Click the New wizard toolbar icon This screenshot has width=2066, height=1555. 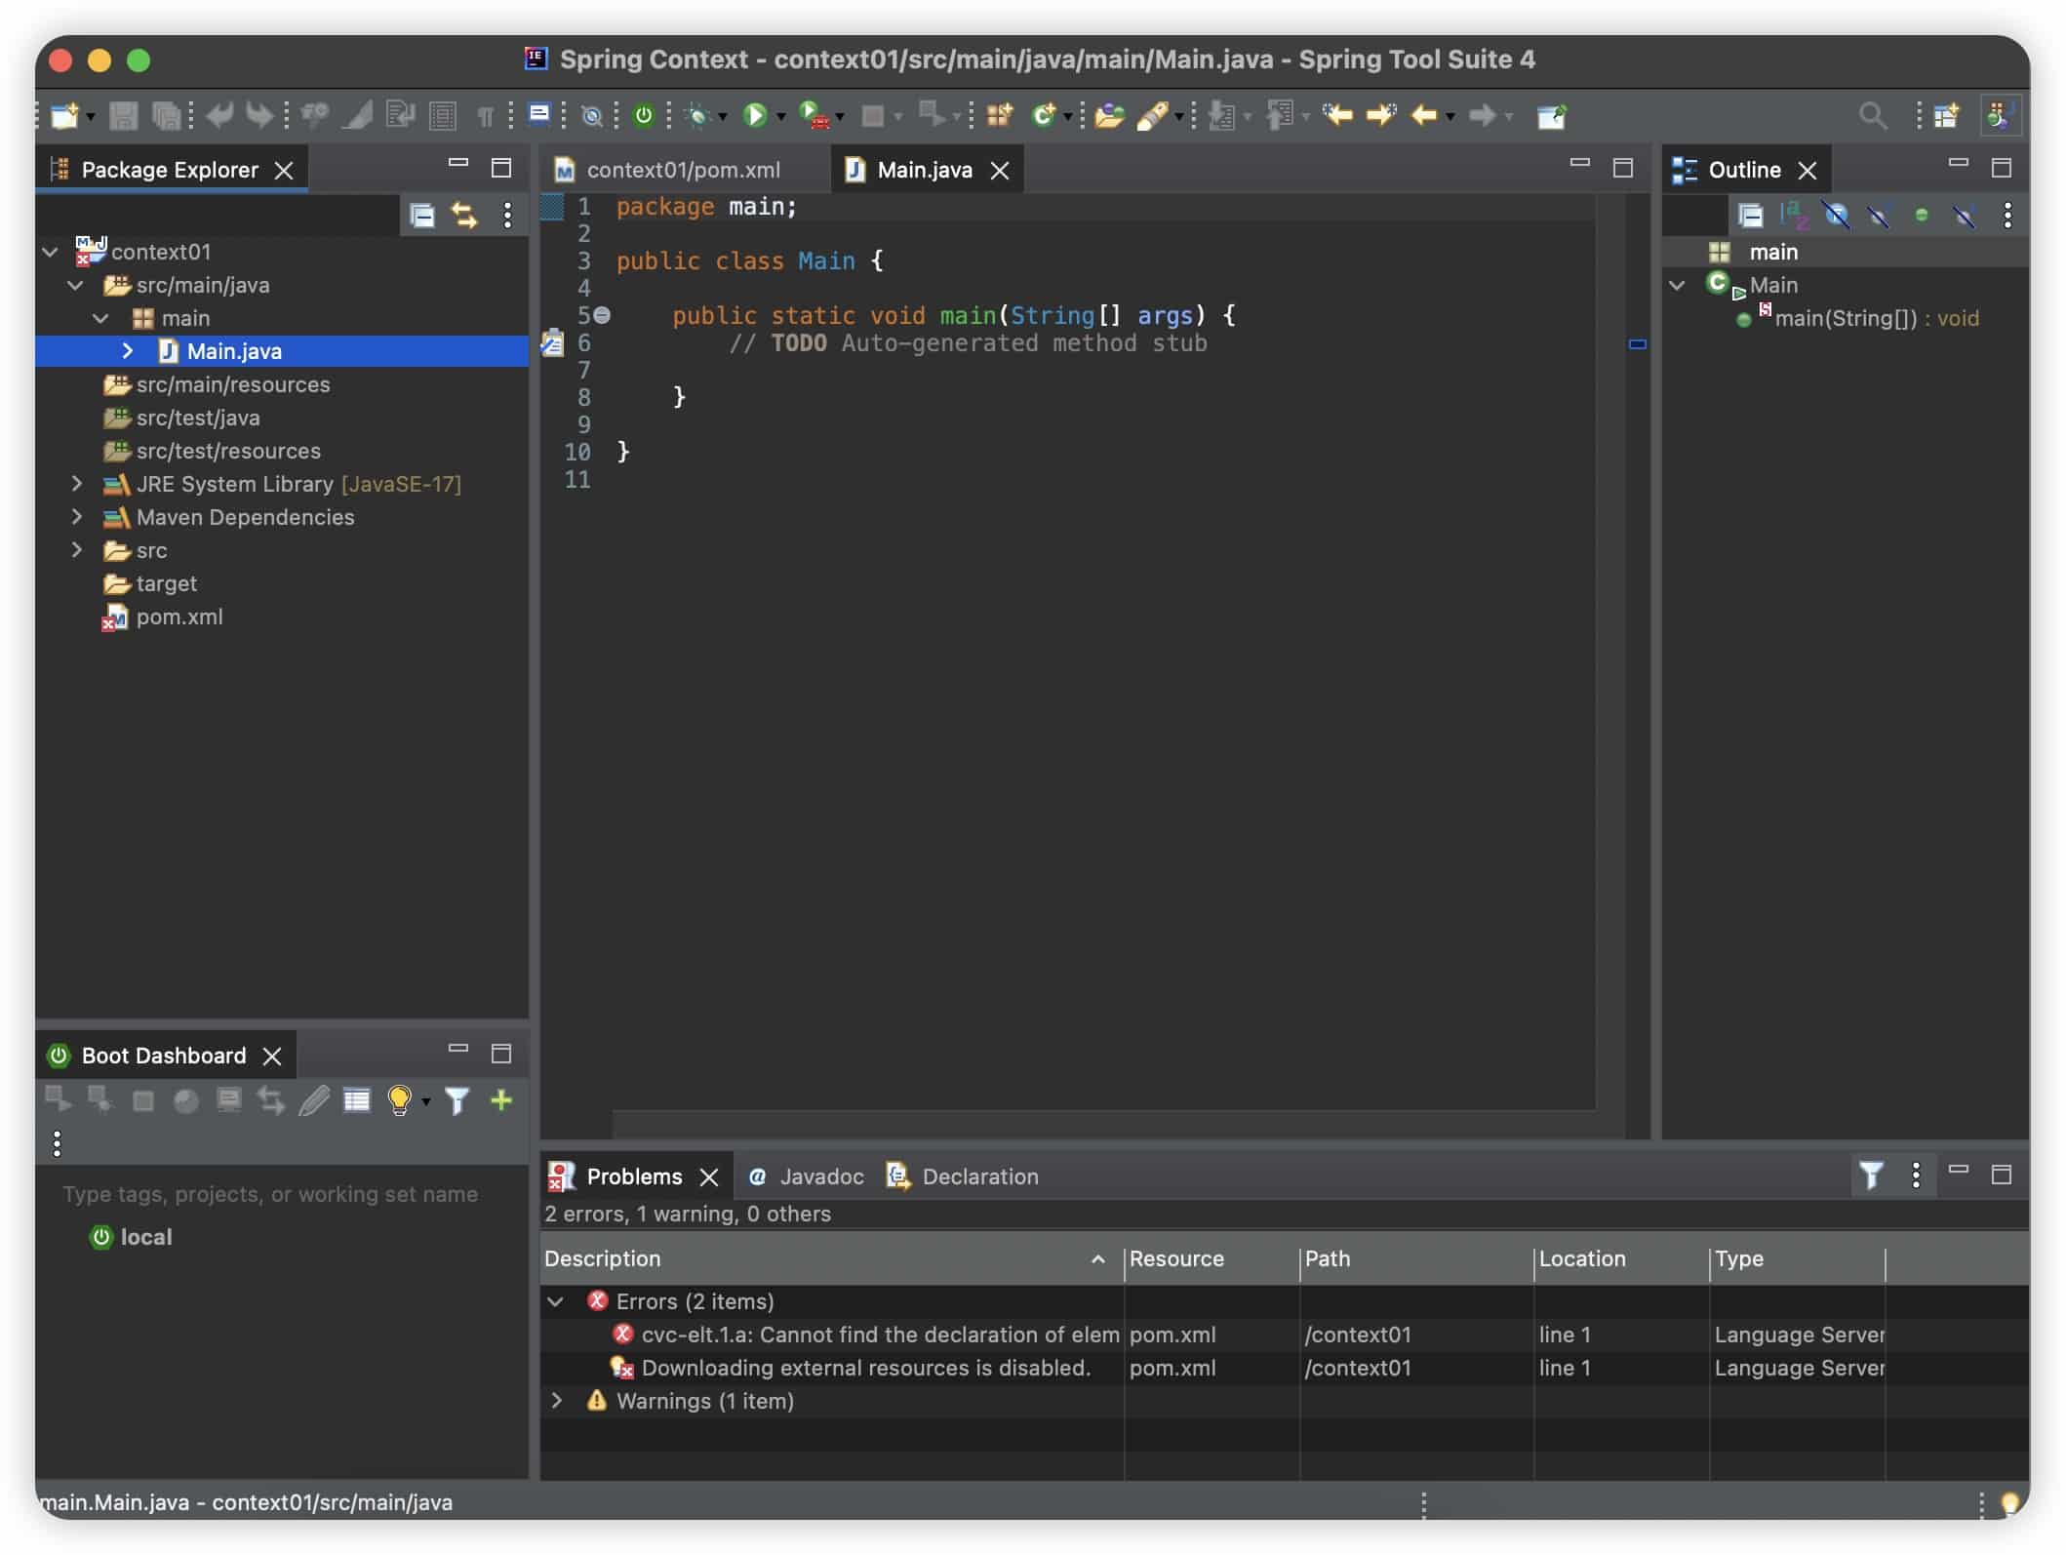[x=64, y=116]
